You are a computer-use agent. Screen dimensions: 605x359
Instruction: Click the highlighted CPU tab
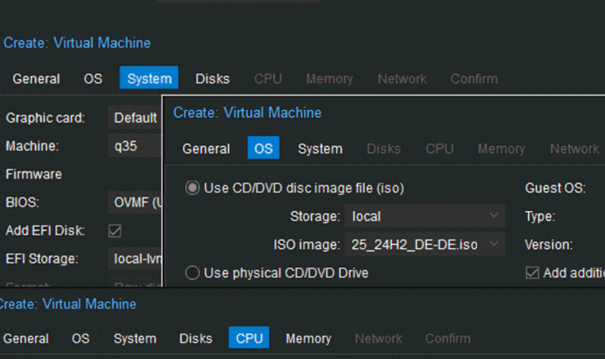pyautogui.click(x=249, y=339)
